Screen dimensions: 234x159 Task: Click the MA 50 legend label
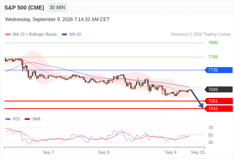[75, 35]
